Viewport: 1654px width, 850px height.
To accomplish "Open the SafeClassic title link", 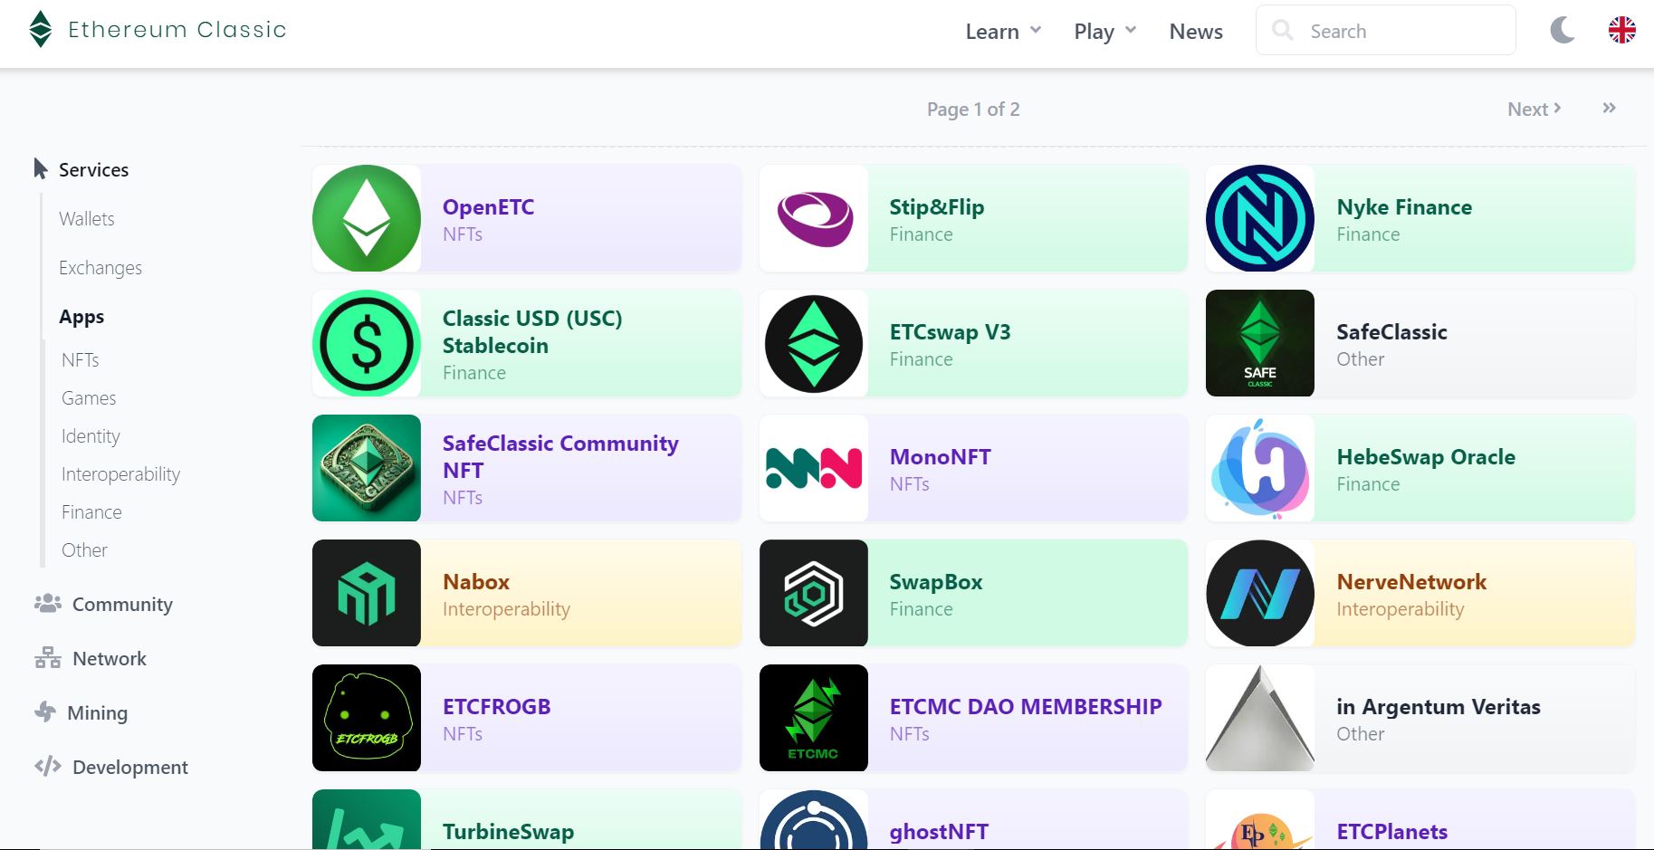I will (x=1391, y=331).
